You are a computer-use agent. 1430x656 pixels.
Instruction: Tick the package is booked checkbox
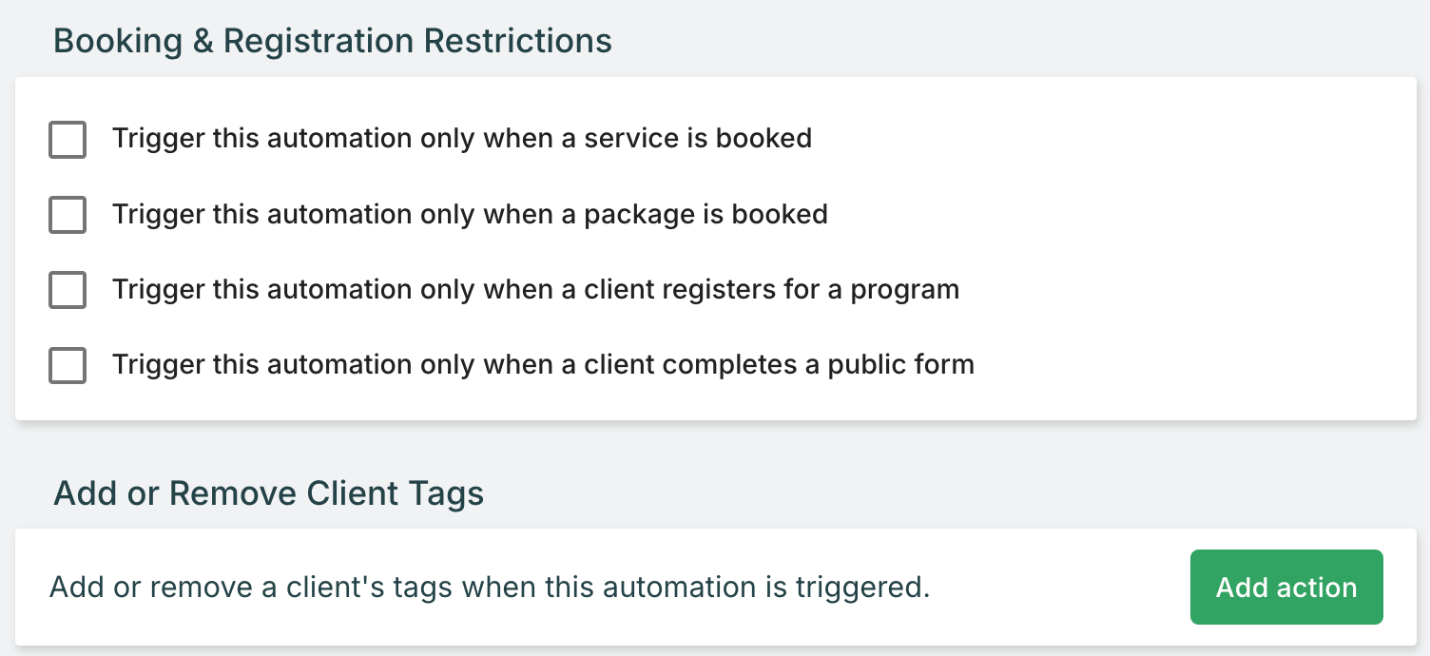(68, 215)
